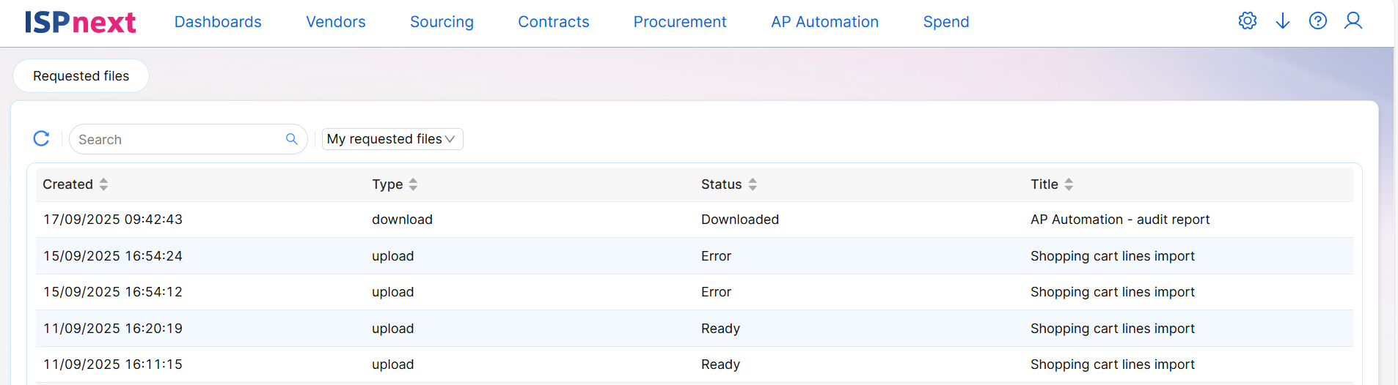Open the AP Automation menu
Image resolution: width=1398 pixels, height=385 pixels.
[824, 22]
